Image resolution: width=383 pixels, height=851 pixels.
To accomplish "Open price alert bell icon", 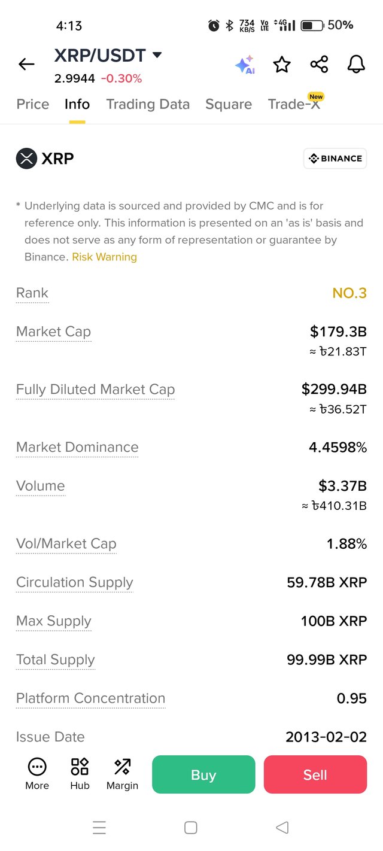I will coord(356,64).
